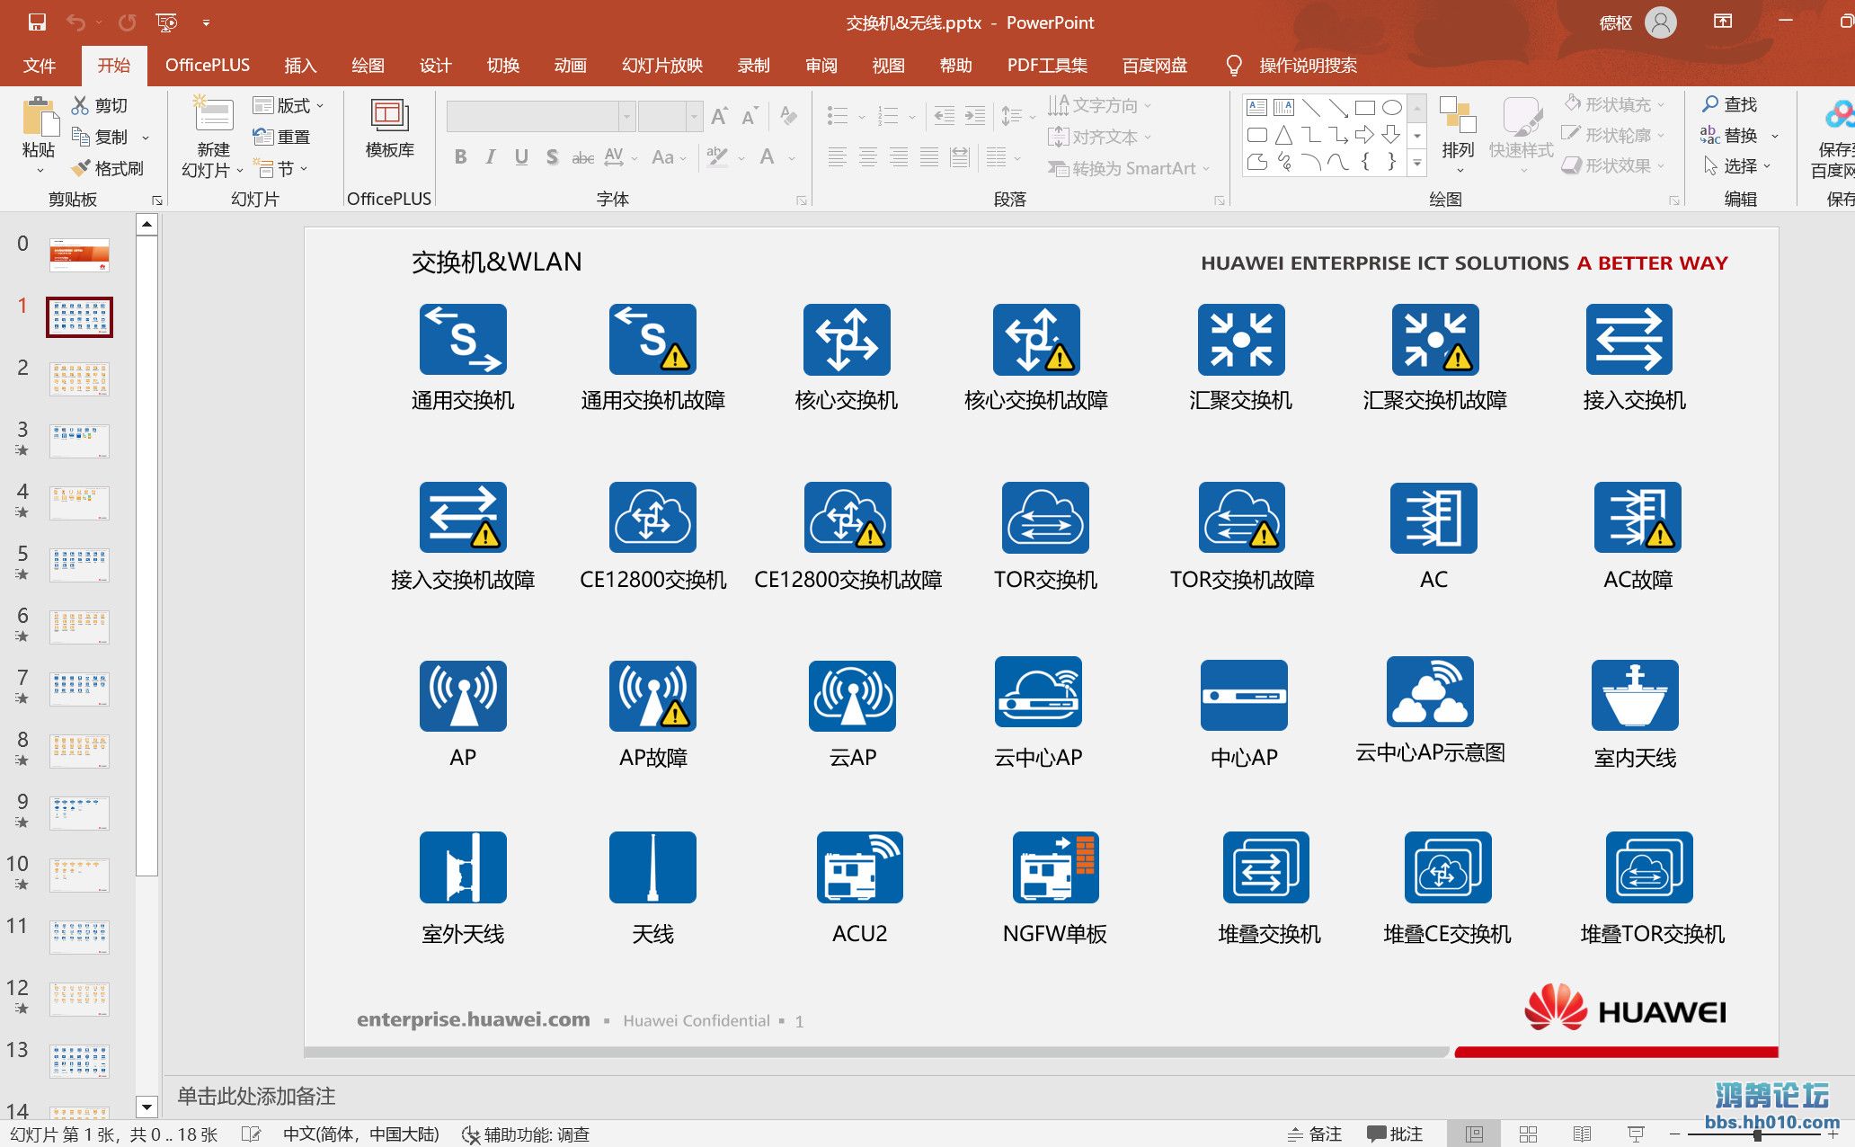The image size is (1855, 1147).
Task: Open the 形状填充 shape fill dropdown
Action: 1661,105
